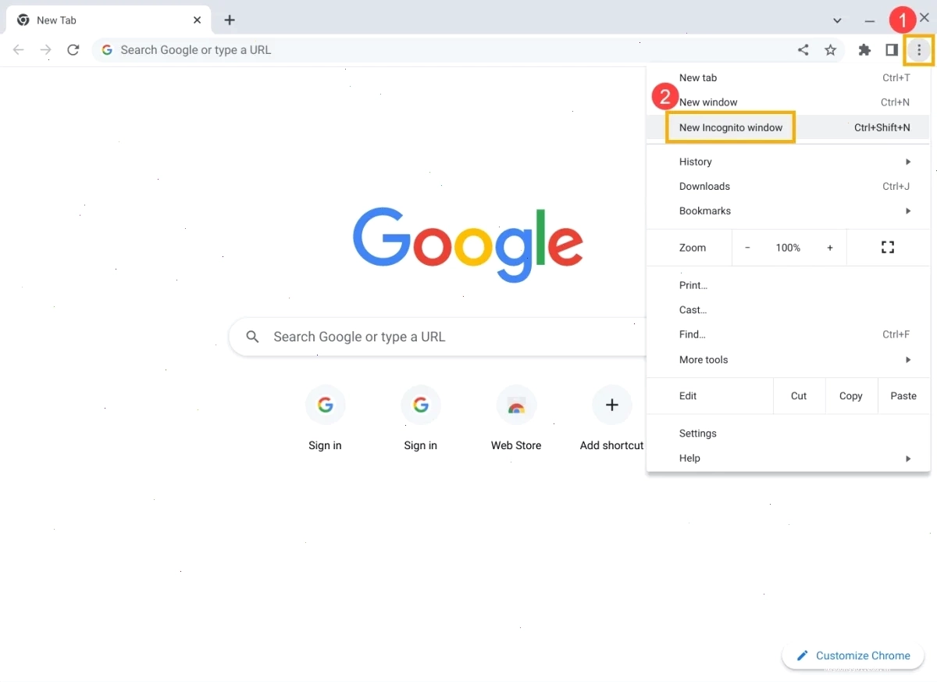Go back with the back arrow
The height and width of the screenshot is (682, 937).
[19, 50]
